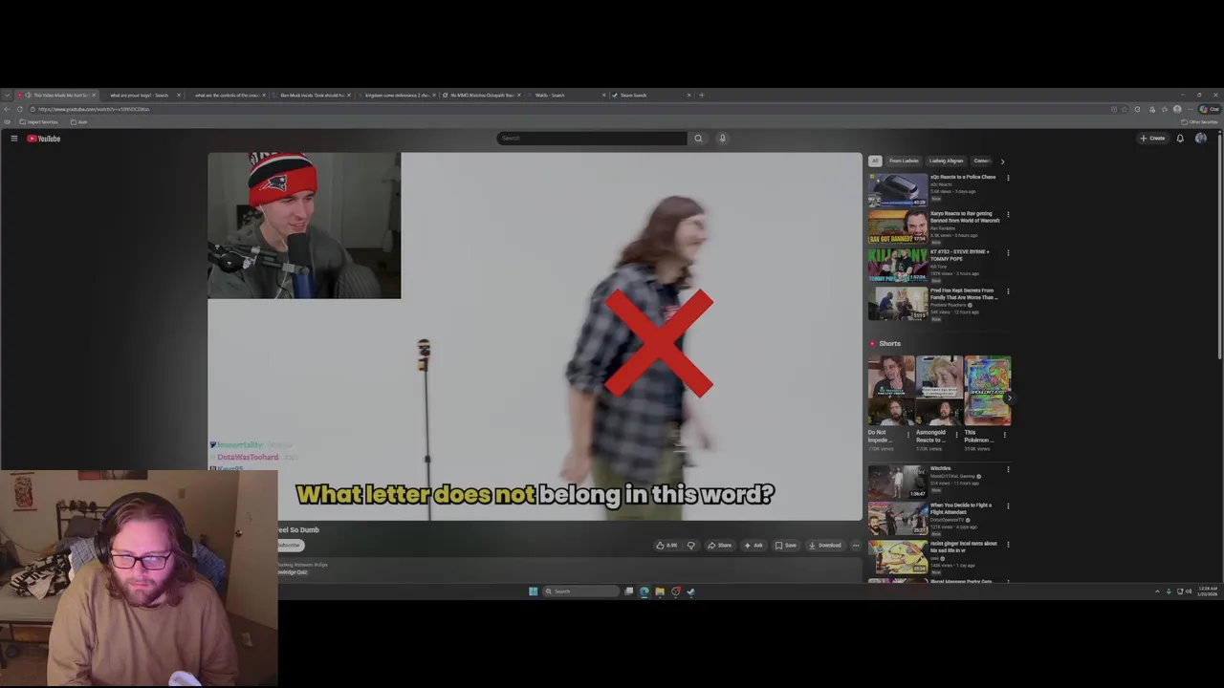
Task: Open the YouTube account avatar menu
Action: point(1201,139)
